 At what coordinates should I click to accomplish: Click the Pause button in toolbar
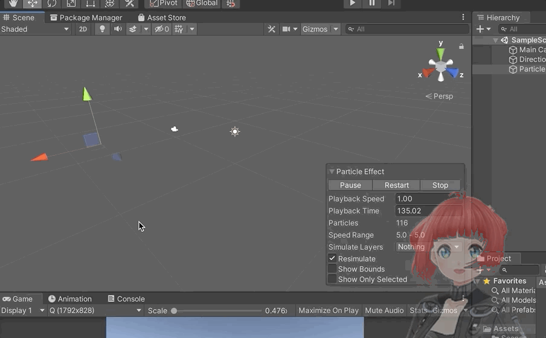click(372, 4)
